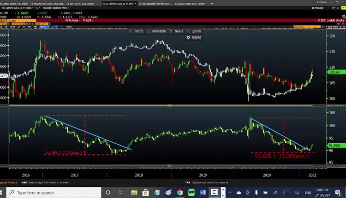346x198 pixels.
Task: Open the Camtasia taskbar icon
Action: [214, 193]
